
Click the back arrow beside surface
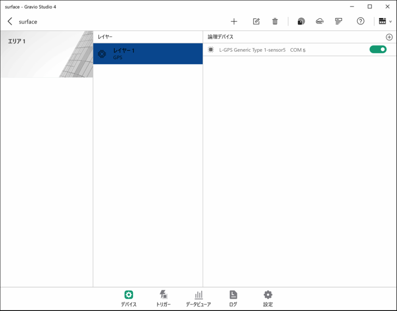(x=10, y=21)
